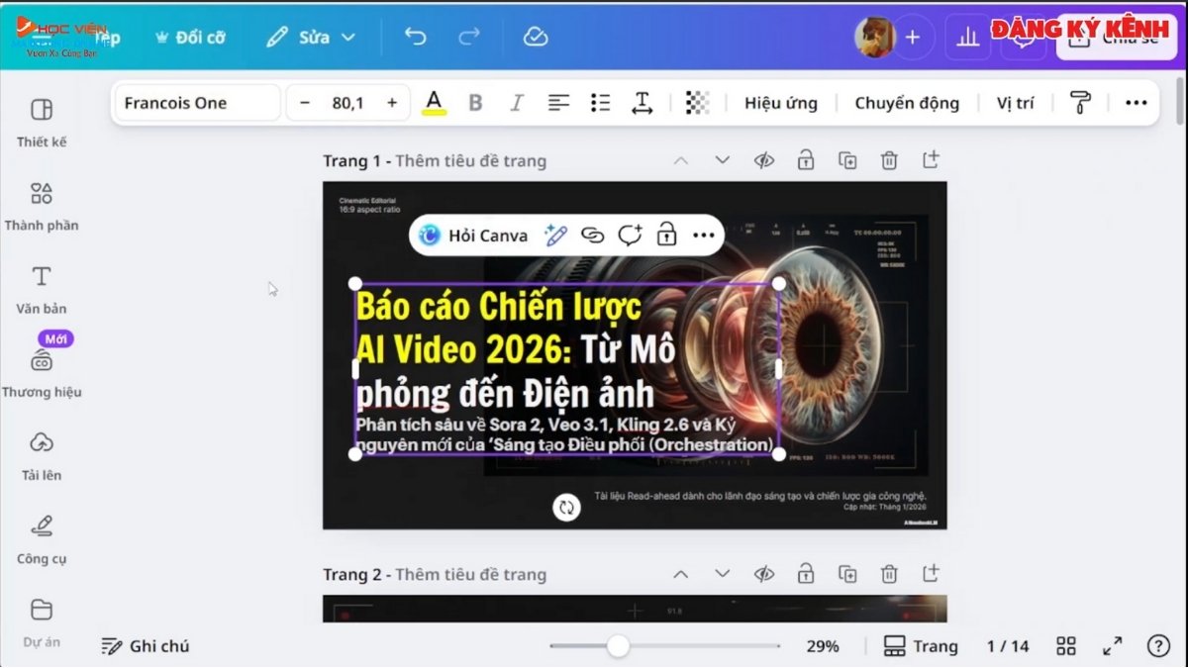
Task: Select Chuyển động in the toolbar
Action: 906,102
